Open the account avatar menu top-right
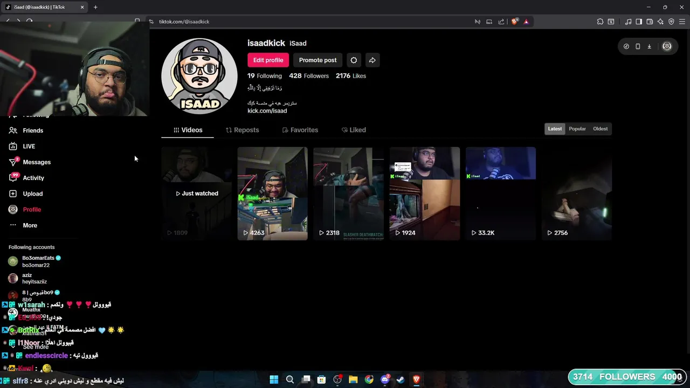The width and height of the screenshot is (690, 388). coord(667,46)
